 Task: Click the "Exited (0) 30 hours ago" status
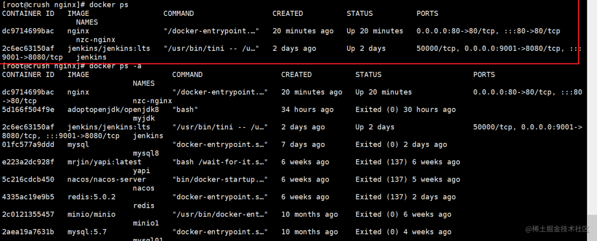point(405,110)
